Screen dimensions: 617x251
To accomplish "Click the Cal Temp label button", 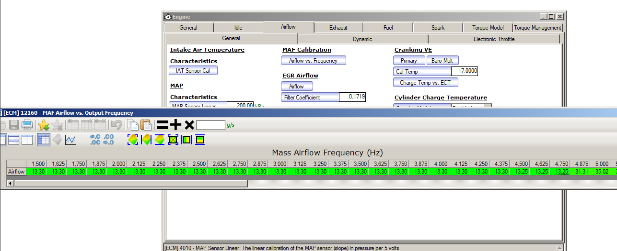I will point(422,71).
